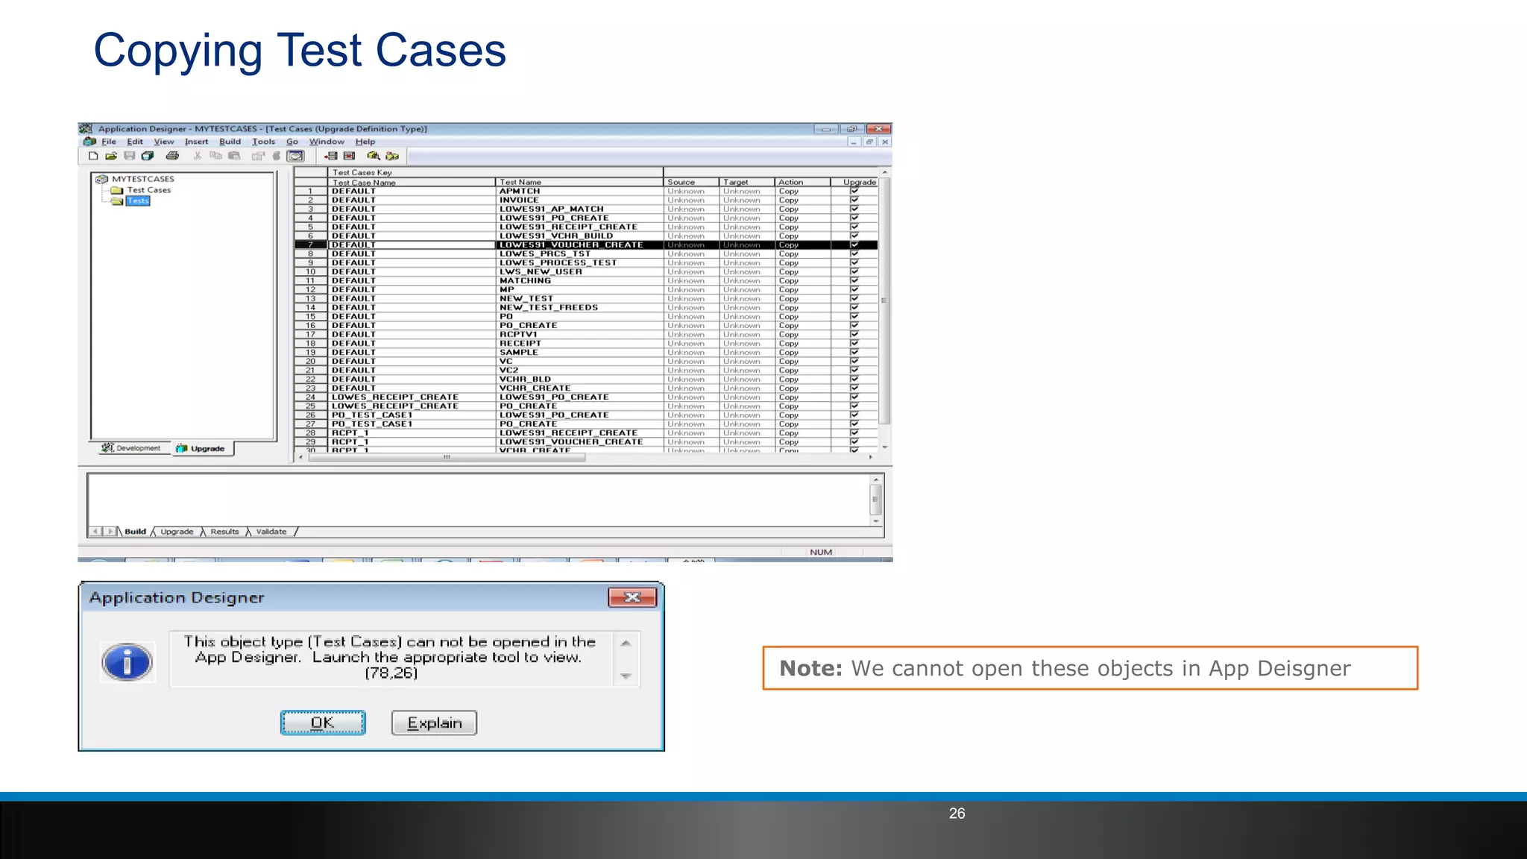Click the Test Name column header
The width and height of the screenshot is (1527, 859).
579,182
